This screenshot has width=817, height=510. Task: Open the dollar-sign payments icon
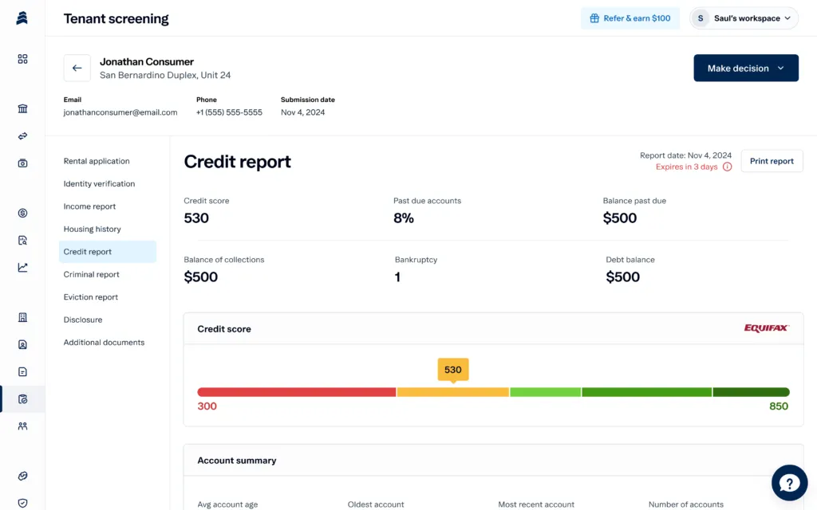tap(22, 213)
